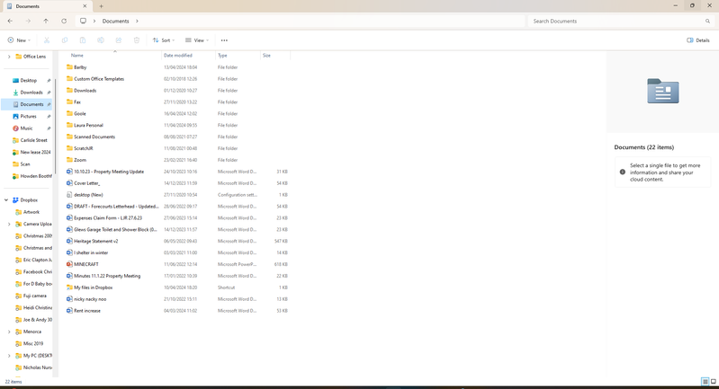
Task: Open a new tab with the plus icon
Action: pos(101,6)
